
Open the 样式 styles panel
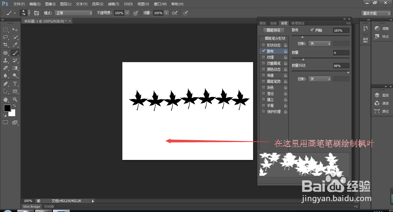coord(382,37)
